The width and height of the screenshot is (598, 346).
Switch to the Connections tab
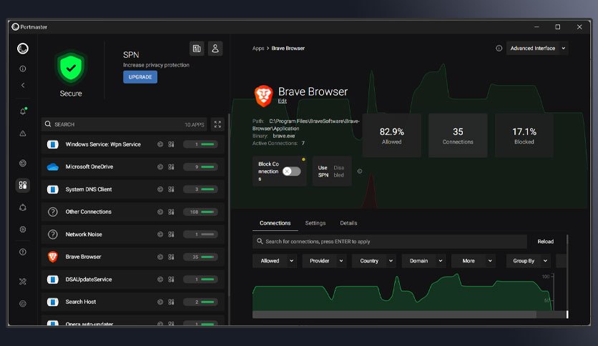tap(275, 223)
